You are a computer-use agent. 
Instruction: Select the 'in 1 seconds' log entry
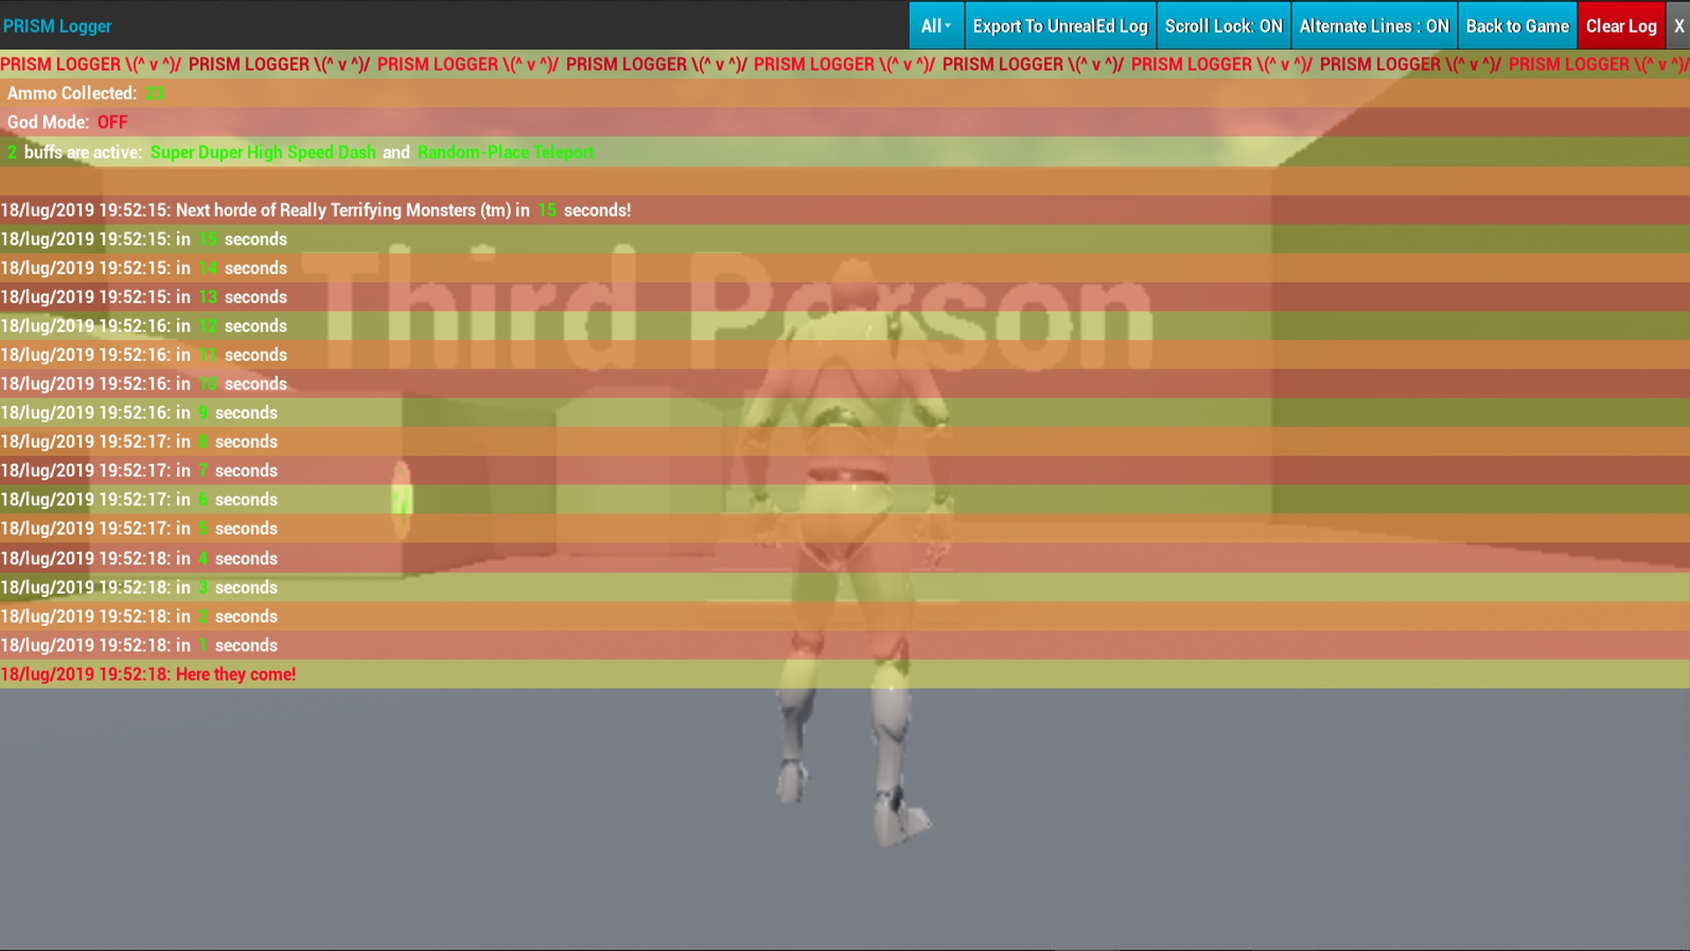pos(139,645)
